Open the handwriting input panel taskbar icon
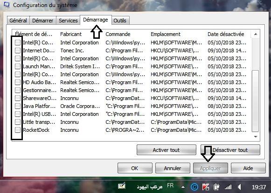 [122, 186]
